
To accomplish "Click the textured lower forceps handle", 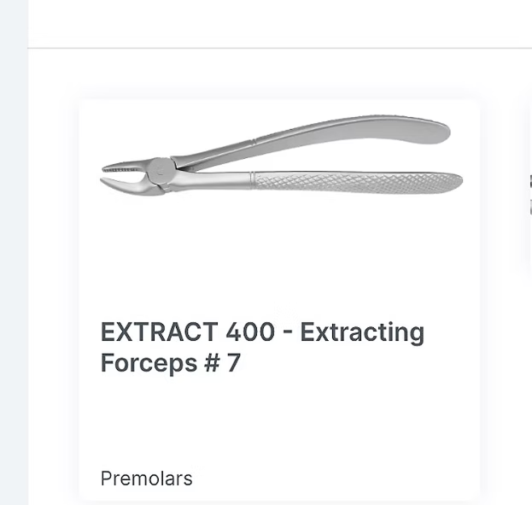I will point(359,181).
